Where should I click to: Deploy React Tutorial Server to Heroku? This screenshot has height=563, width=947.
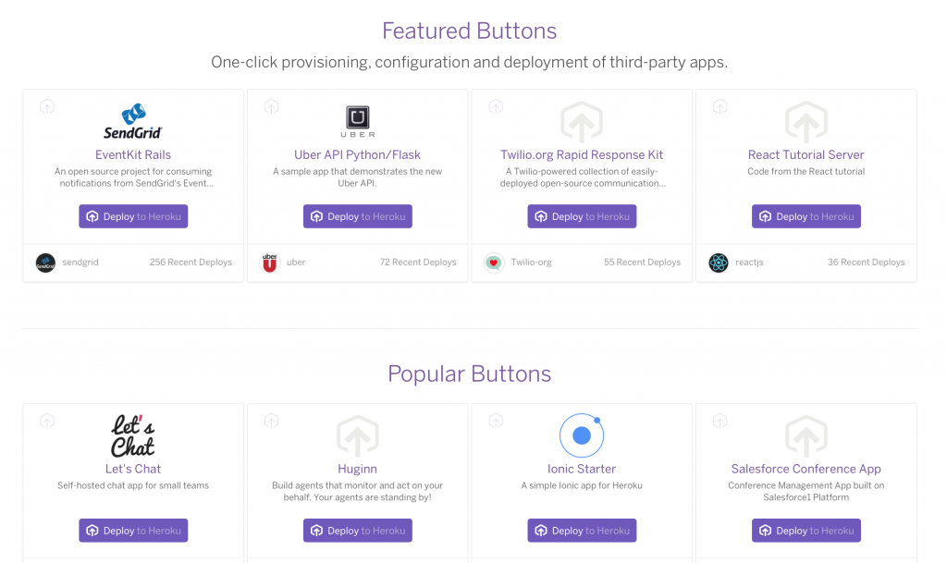806,216
